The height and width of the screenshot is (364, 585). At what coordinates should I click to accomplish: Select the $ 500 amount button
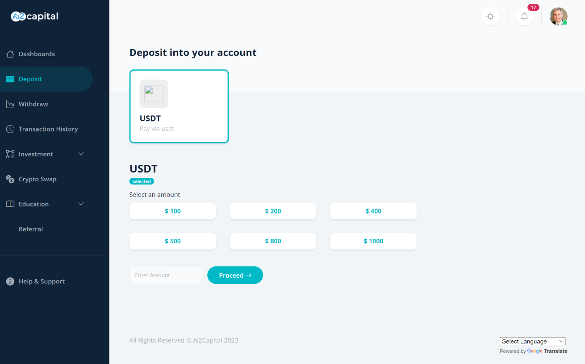(173, 241)
